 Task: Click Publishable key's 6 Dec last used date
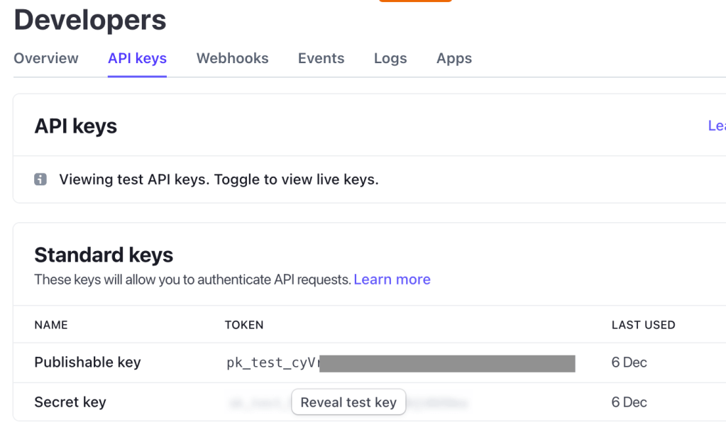629,363
